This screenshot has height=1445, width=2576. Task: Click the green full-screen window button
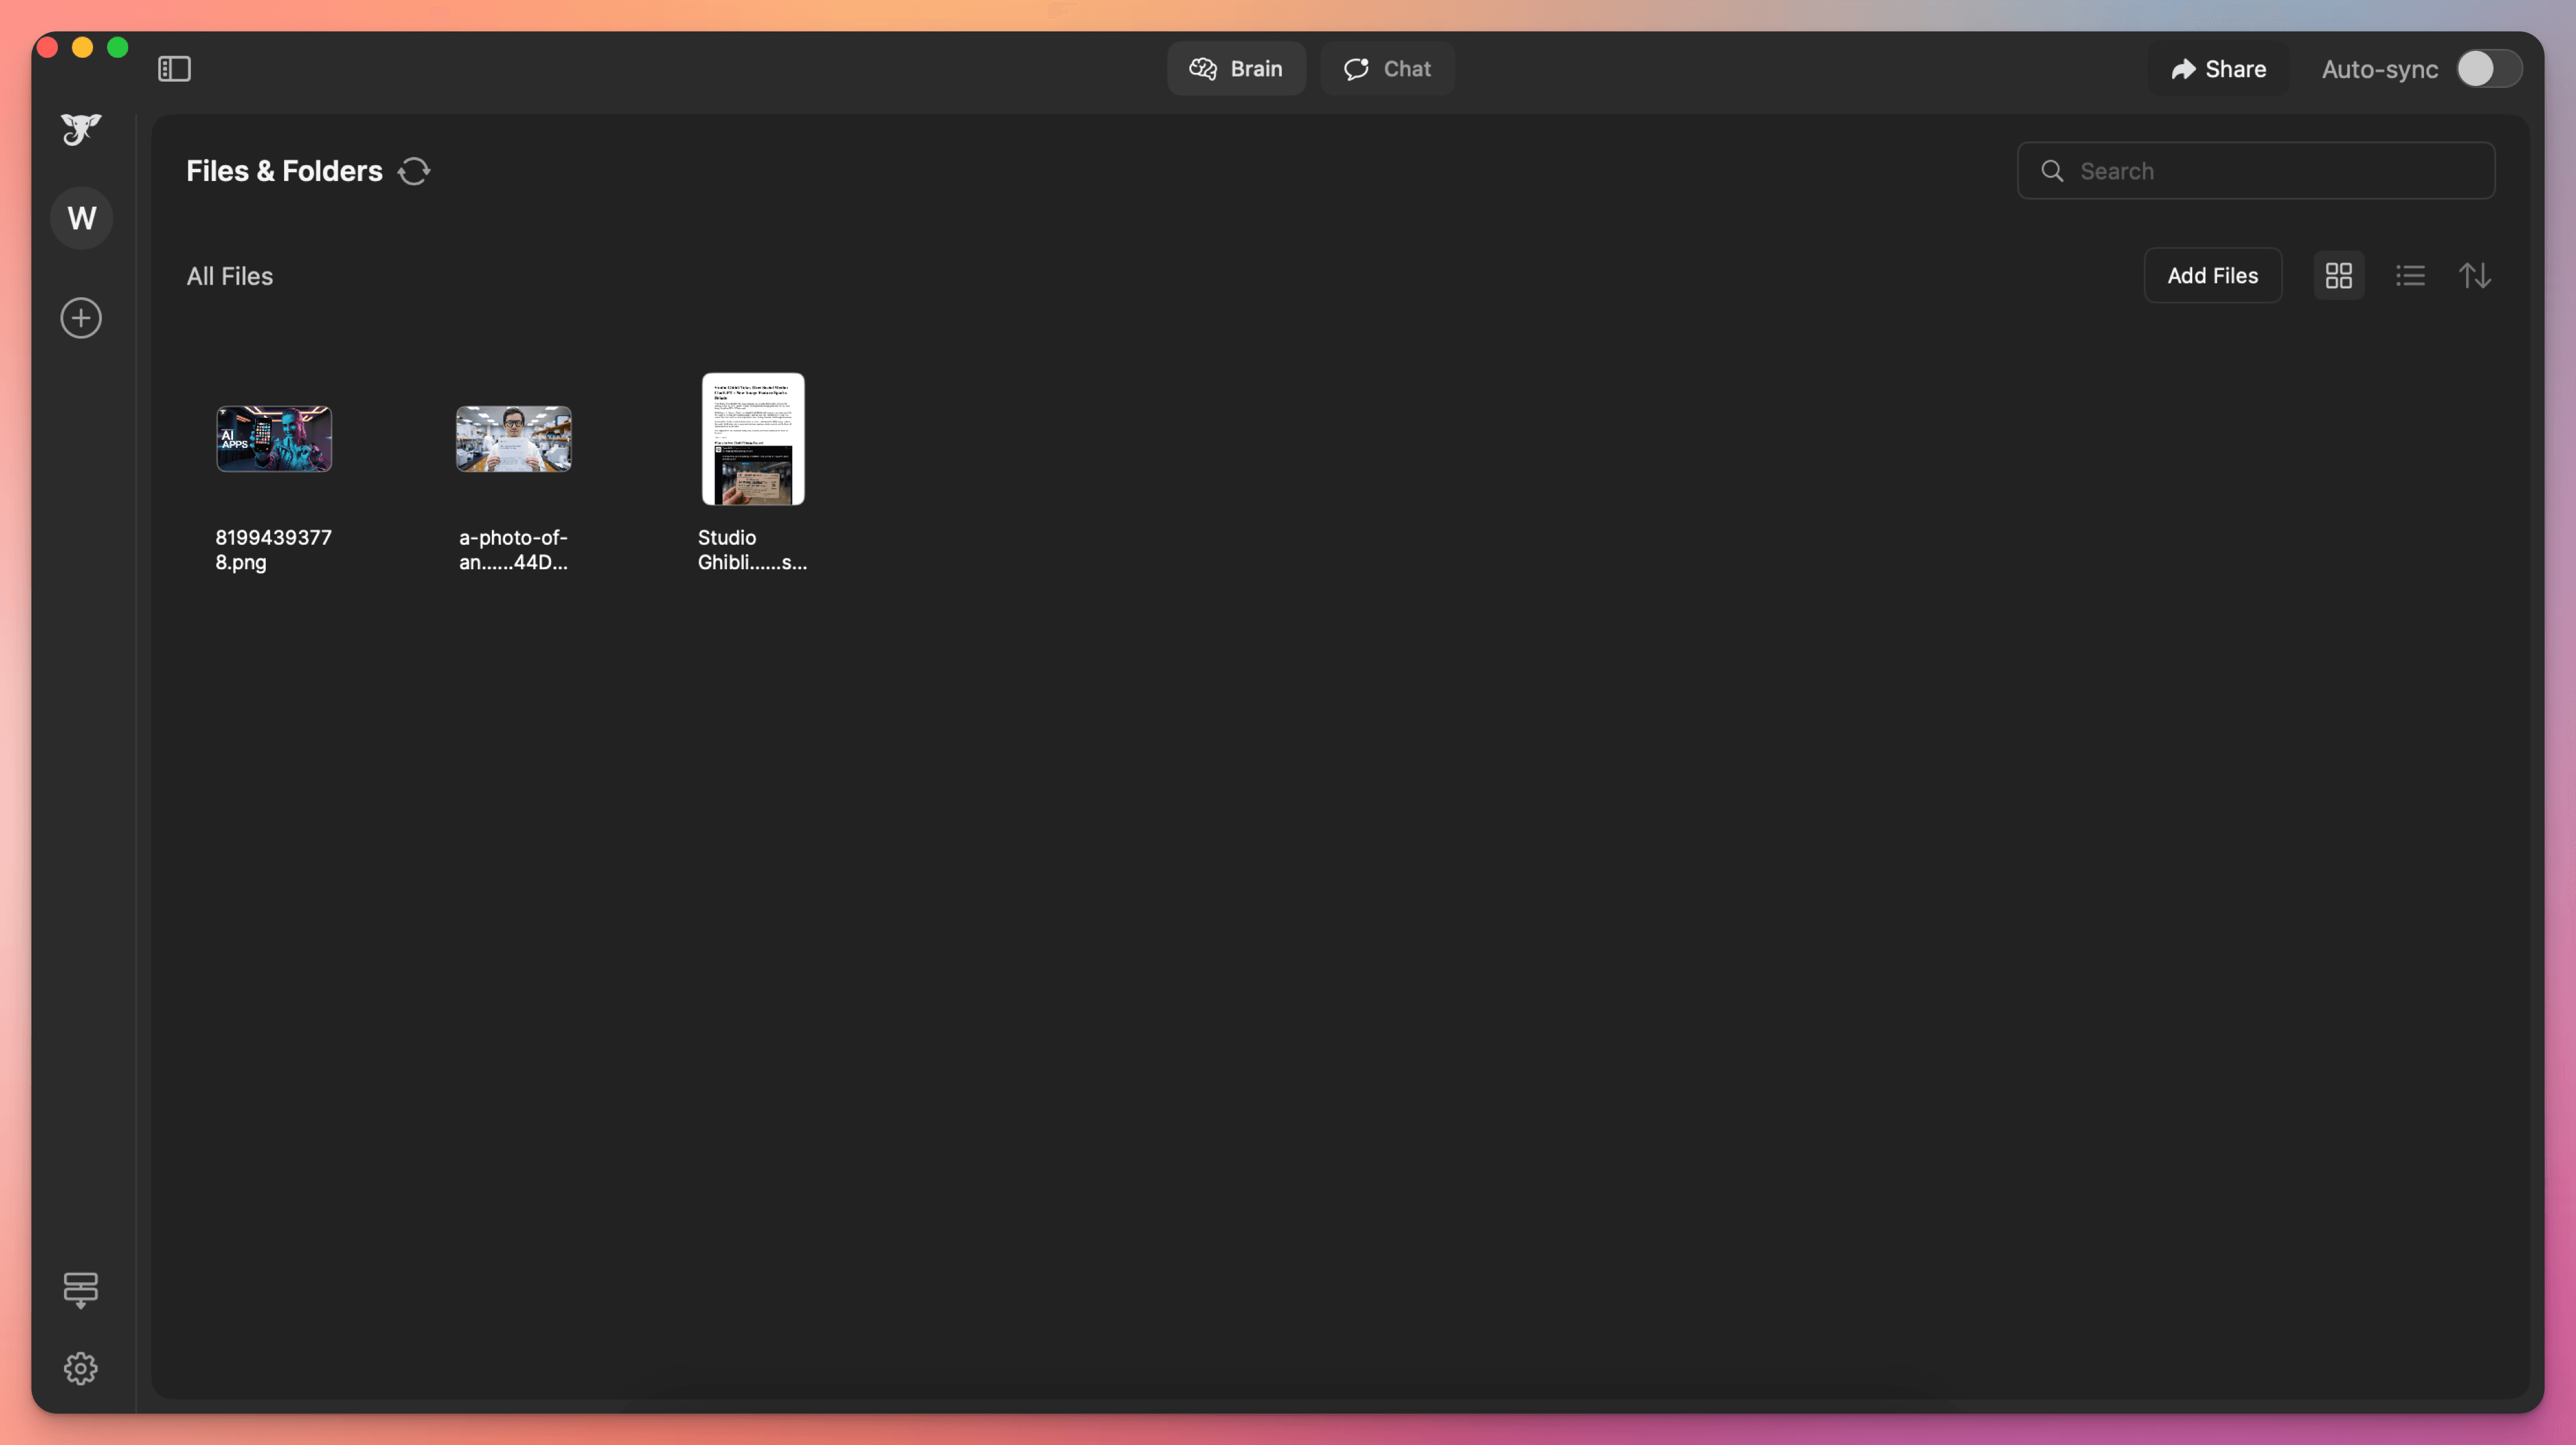click(x=118, y=47)
